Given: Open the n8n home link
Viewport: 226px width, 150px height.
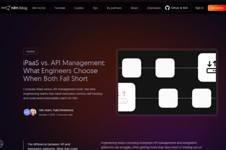Looking at the screenshot, I should pos(39,8).
